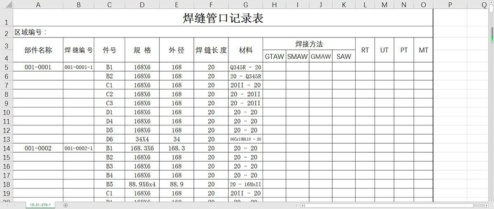Select the 区域编号 cell

tap(223, 32)
